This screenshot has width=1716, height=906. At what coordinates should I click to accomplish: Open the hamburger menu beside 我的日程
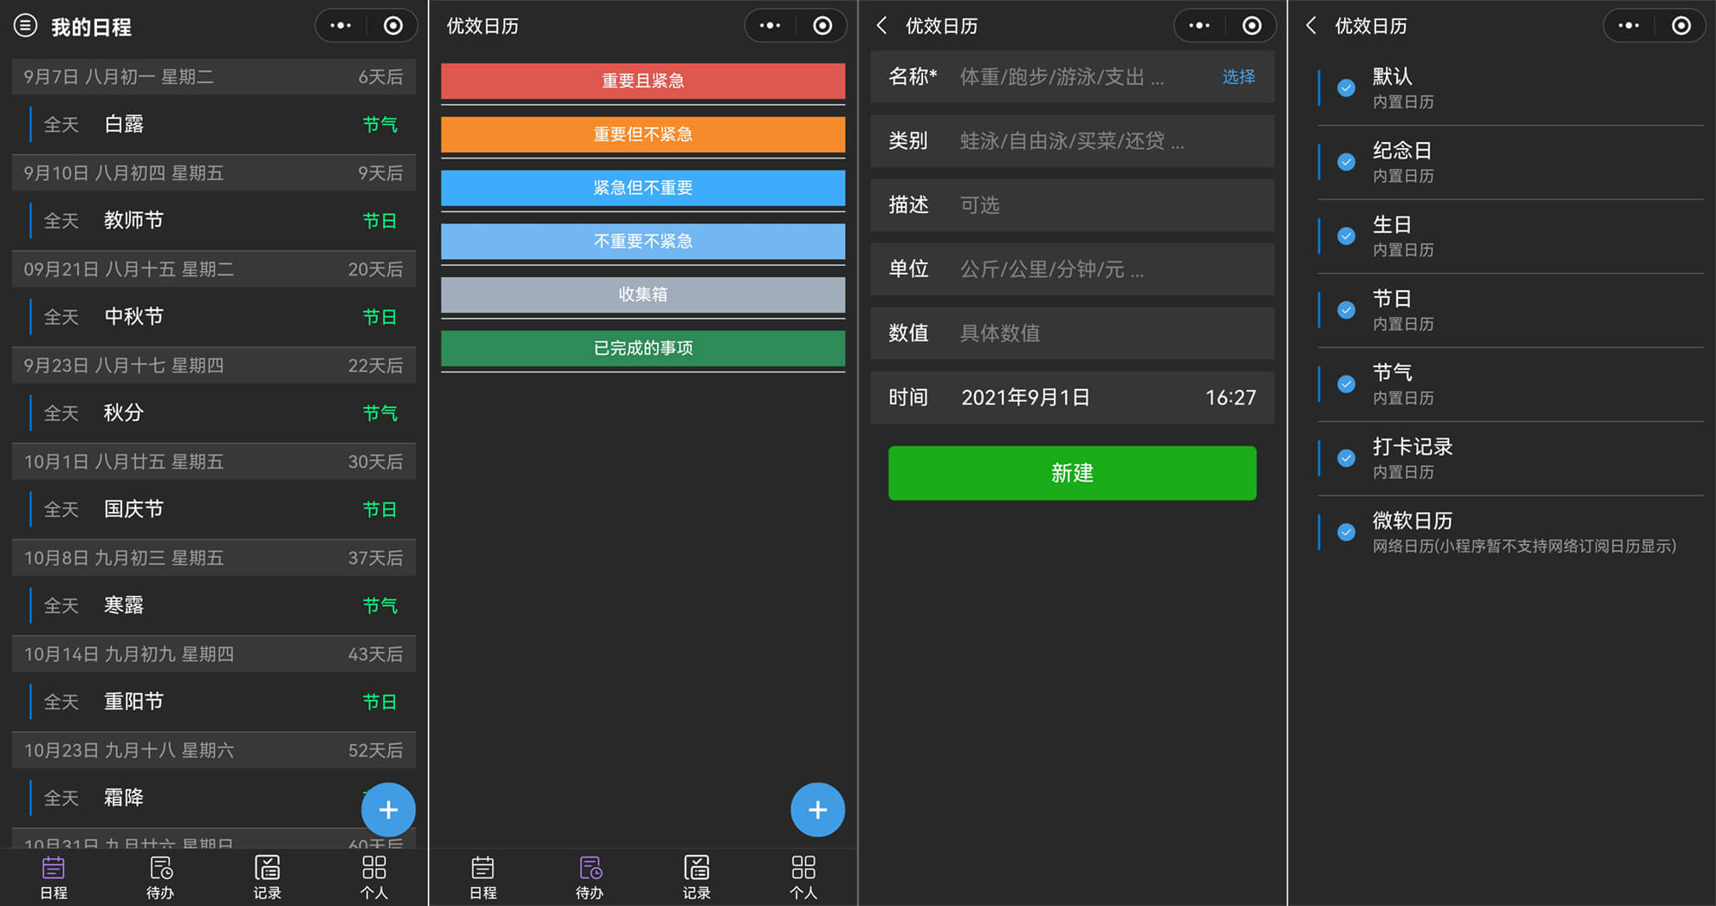click(25, 26)
